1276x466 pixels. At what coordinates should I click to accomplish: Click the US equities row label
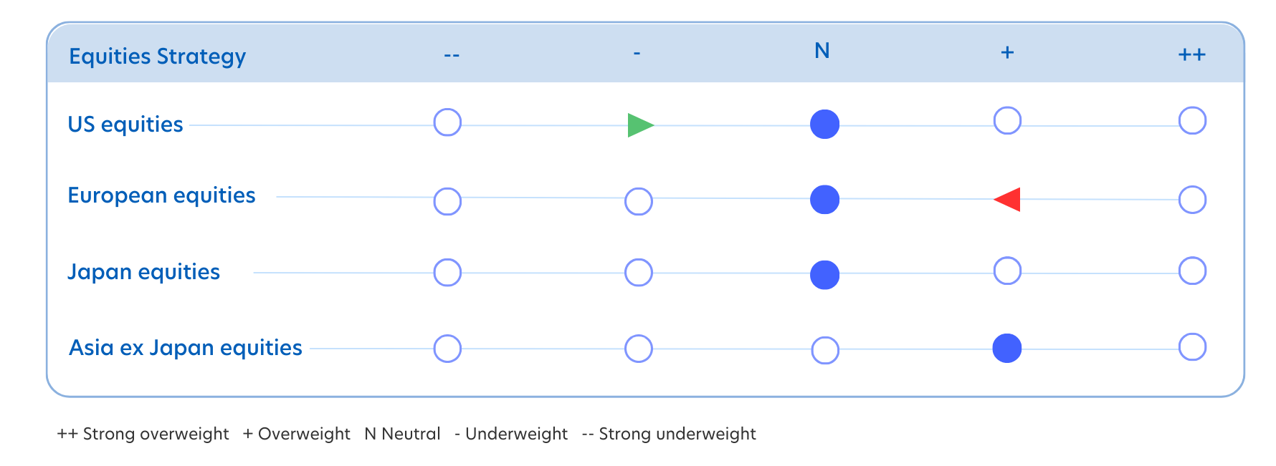point(125,125)
